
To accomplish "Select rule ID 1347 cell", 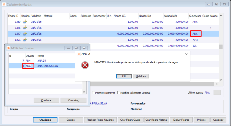I will click(18, 34).
